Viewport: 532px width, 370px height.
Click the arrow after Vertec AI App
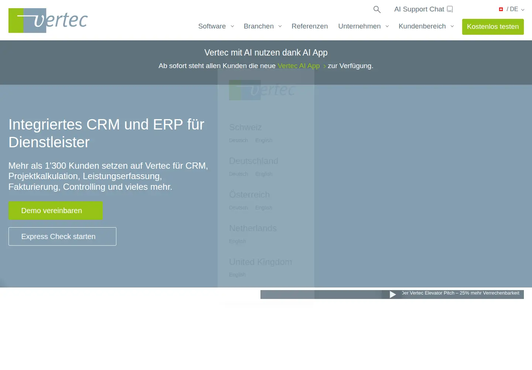(324, 66)
